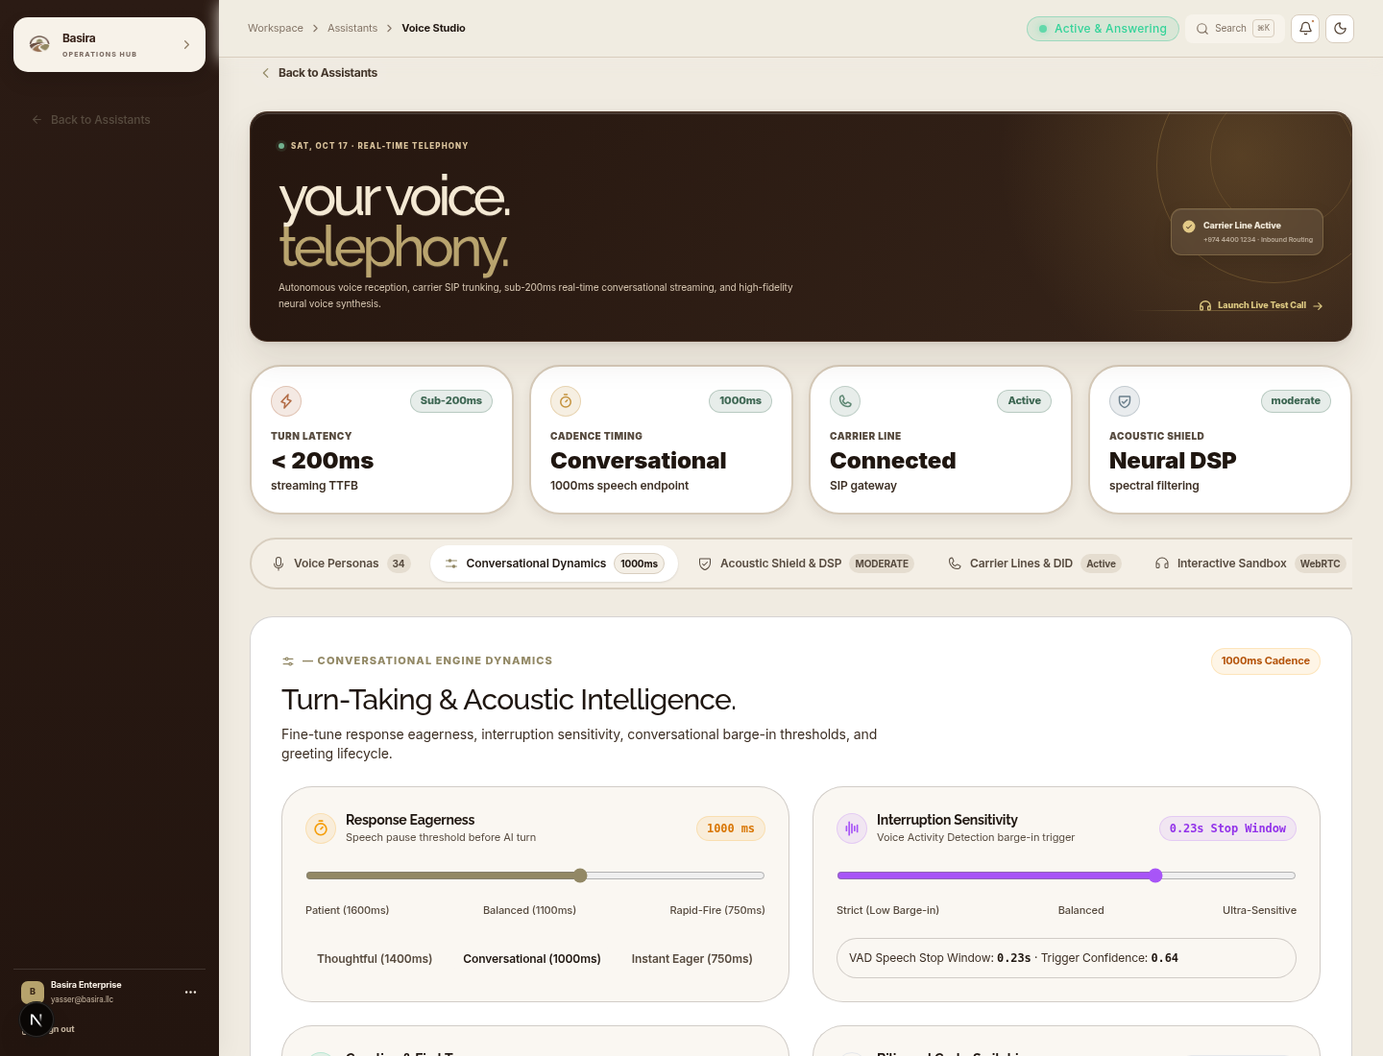The image size is (1383, 1056).
Task: Click the Interruption Sensitivity slider handle
Action: click(x=1155, y=876)
